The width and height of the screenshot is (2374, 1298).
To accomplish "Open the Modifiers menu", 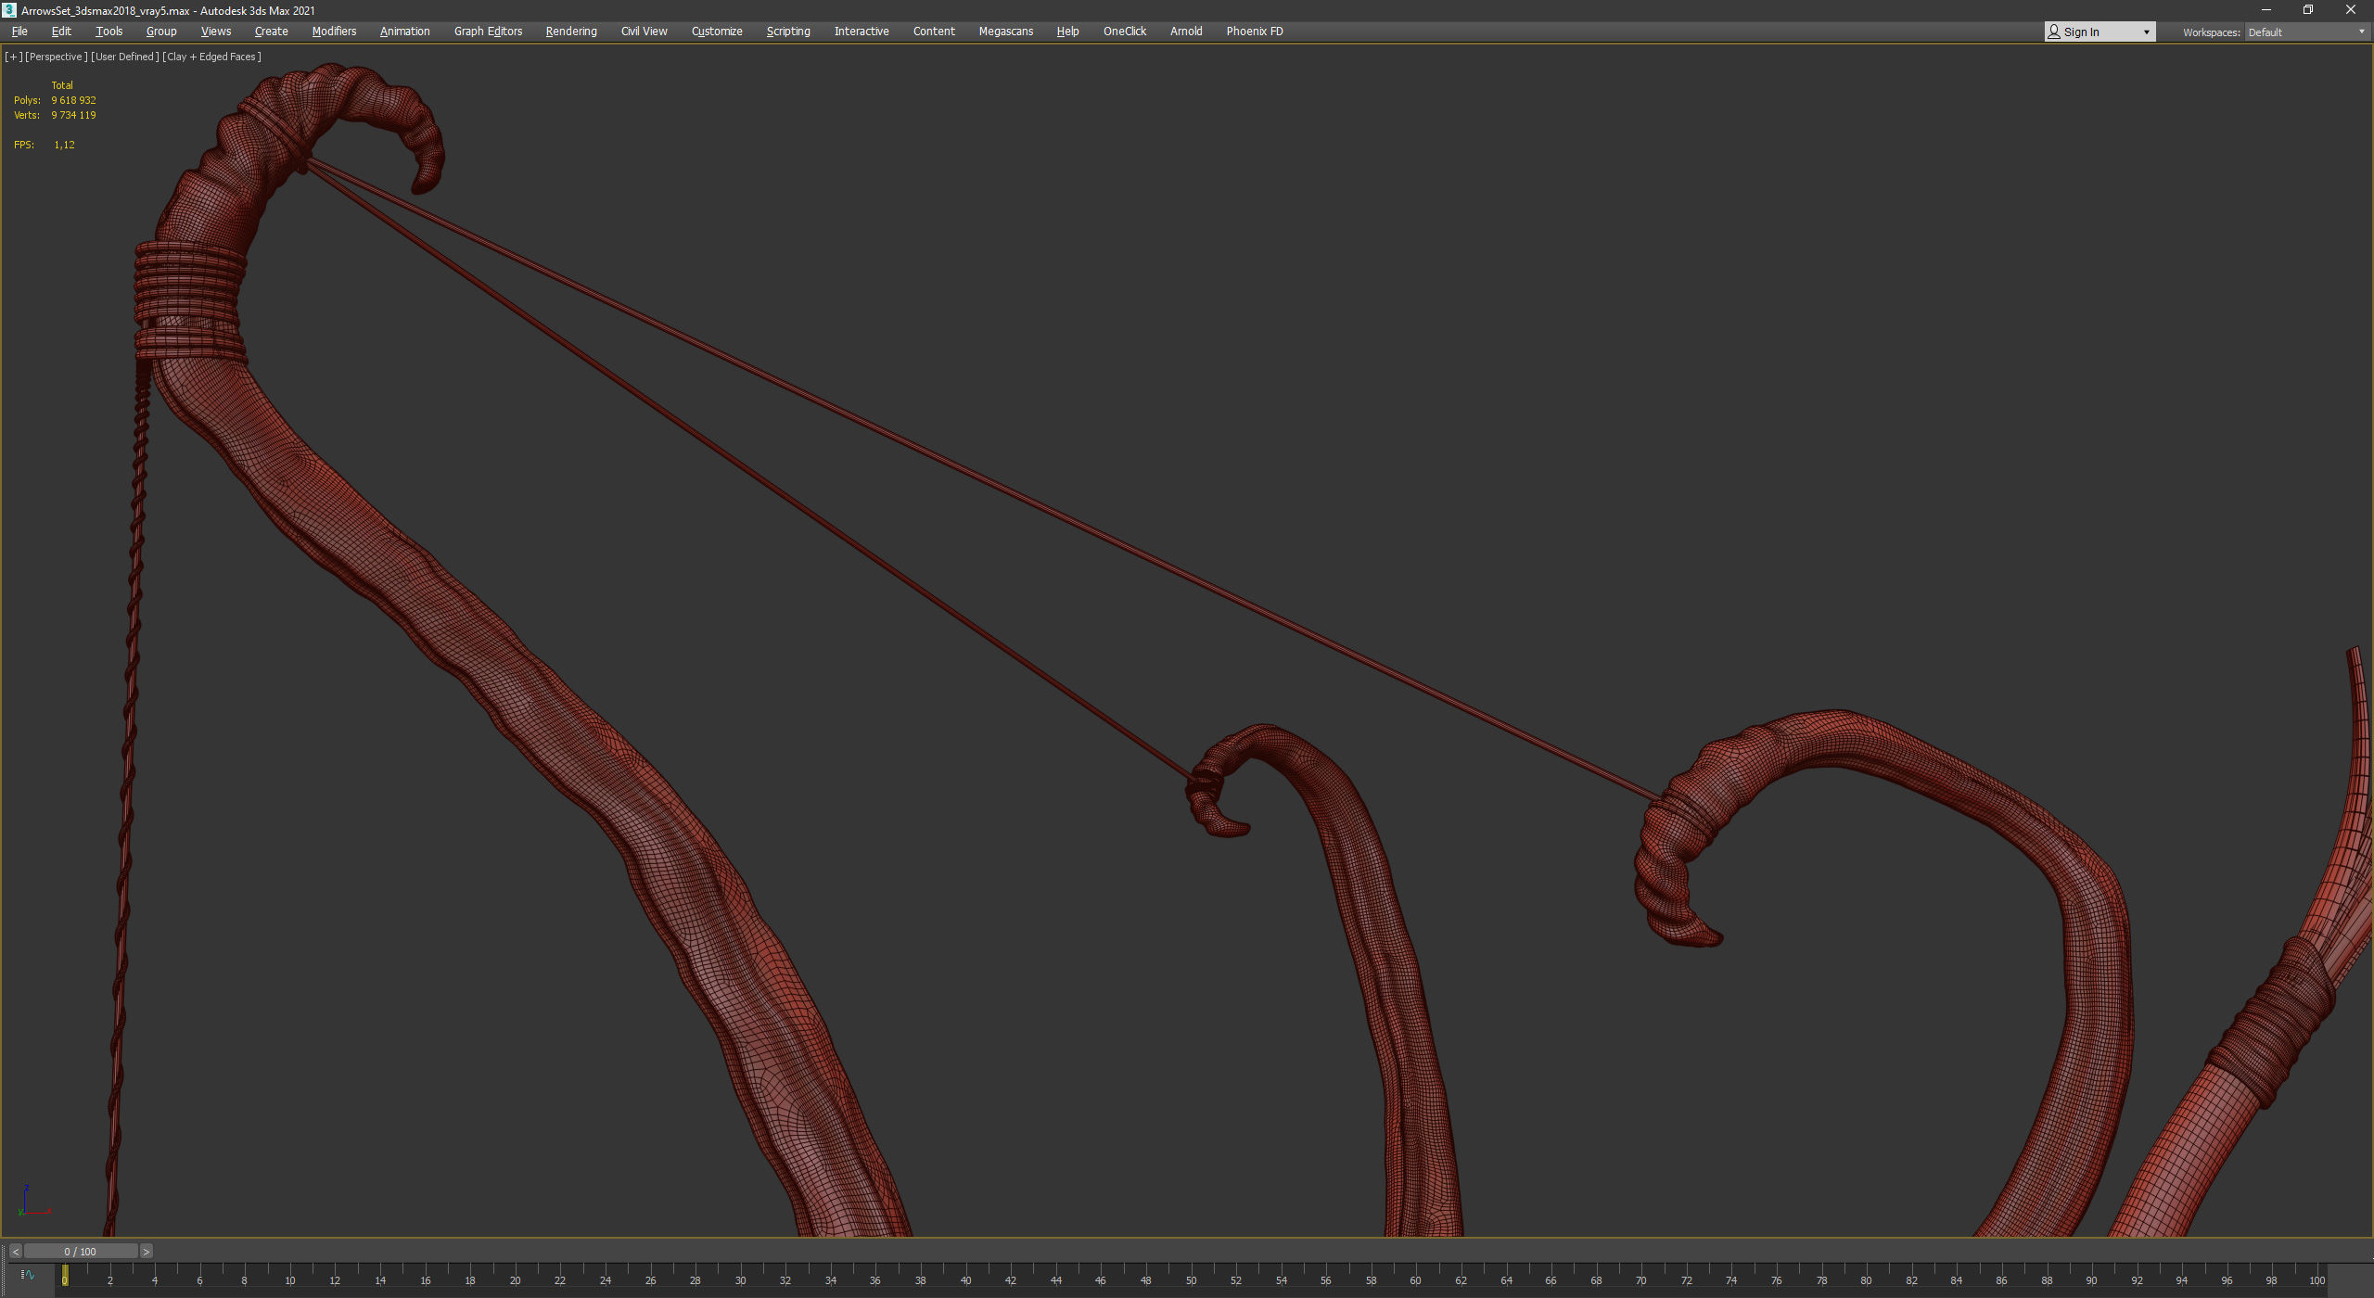I will click(x=334, y=32).
